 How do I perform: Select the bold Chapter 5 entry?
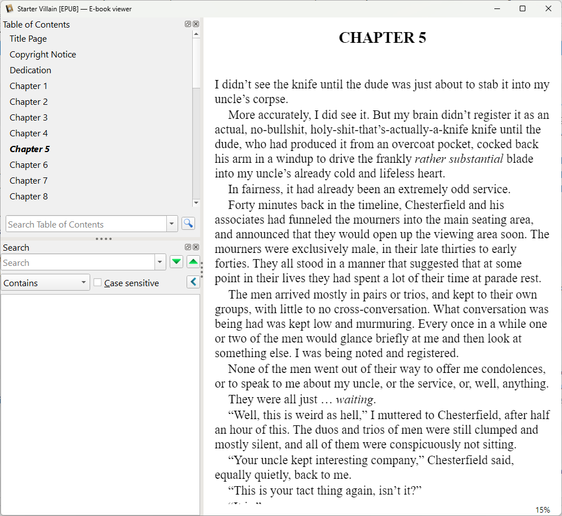pyautogui.click(x=29, y=149)
